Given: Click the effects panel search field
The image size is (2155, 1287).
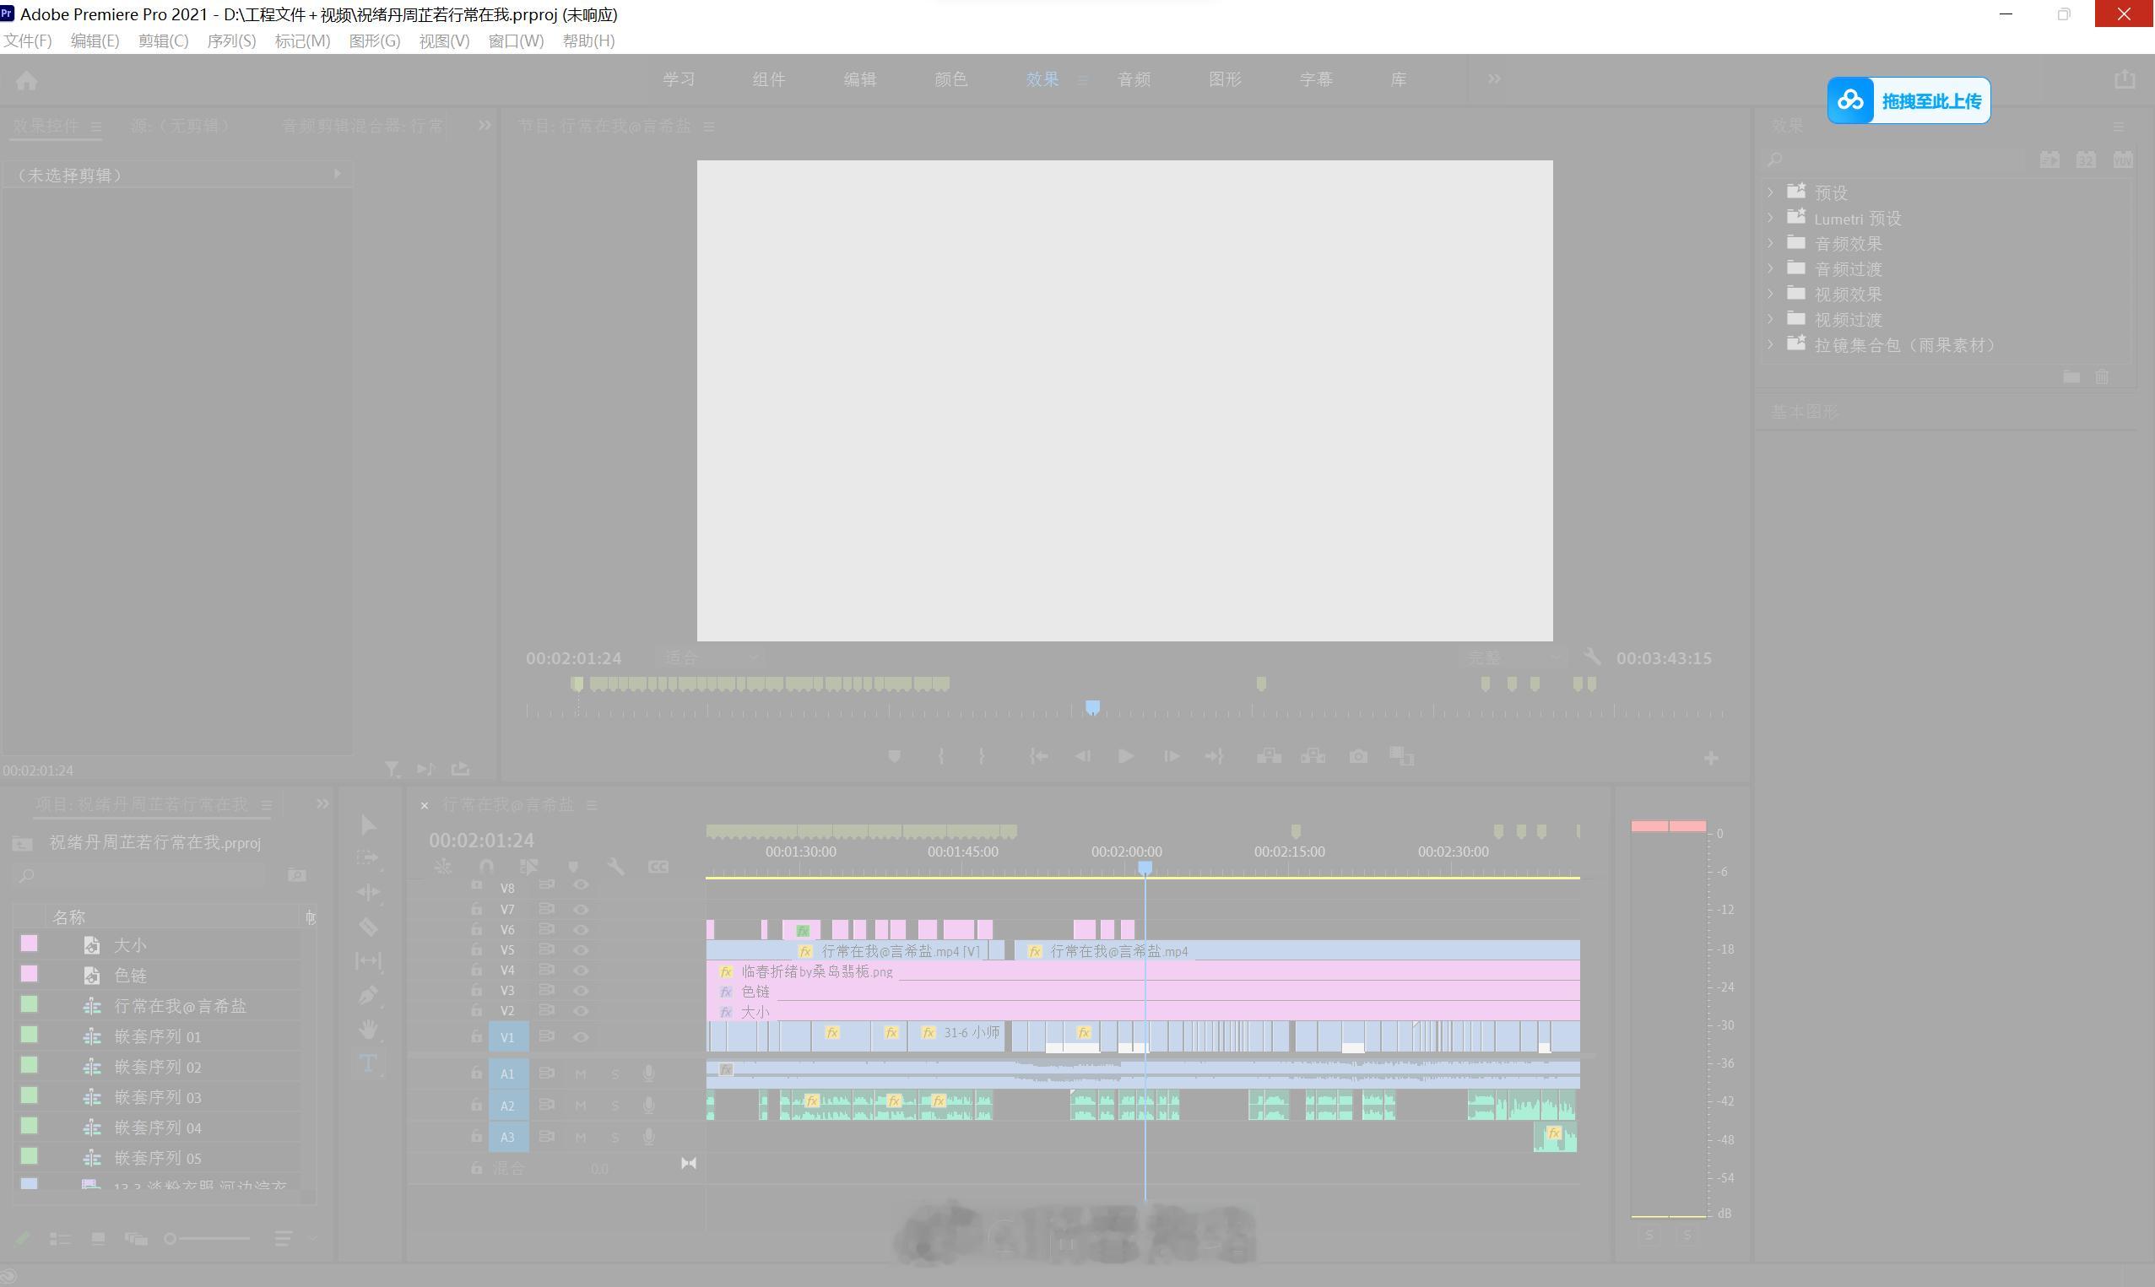Looking at the screenshot, I should tap(1895, 160).
